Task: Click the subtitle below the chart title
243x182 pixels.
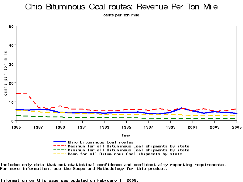Action: click(121, 15)
